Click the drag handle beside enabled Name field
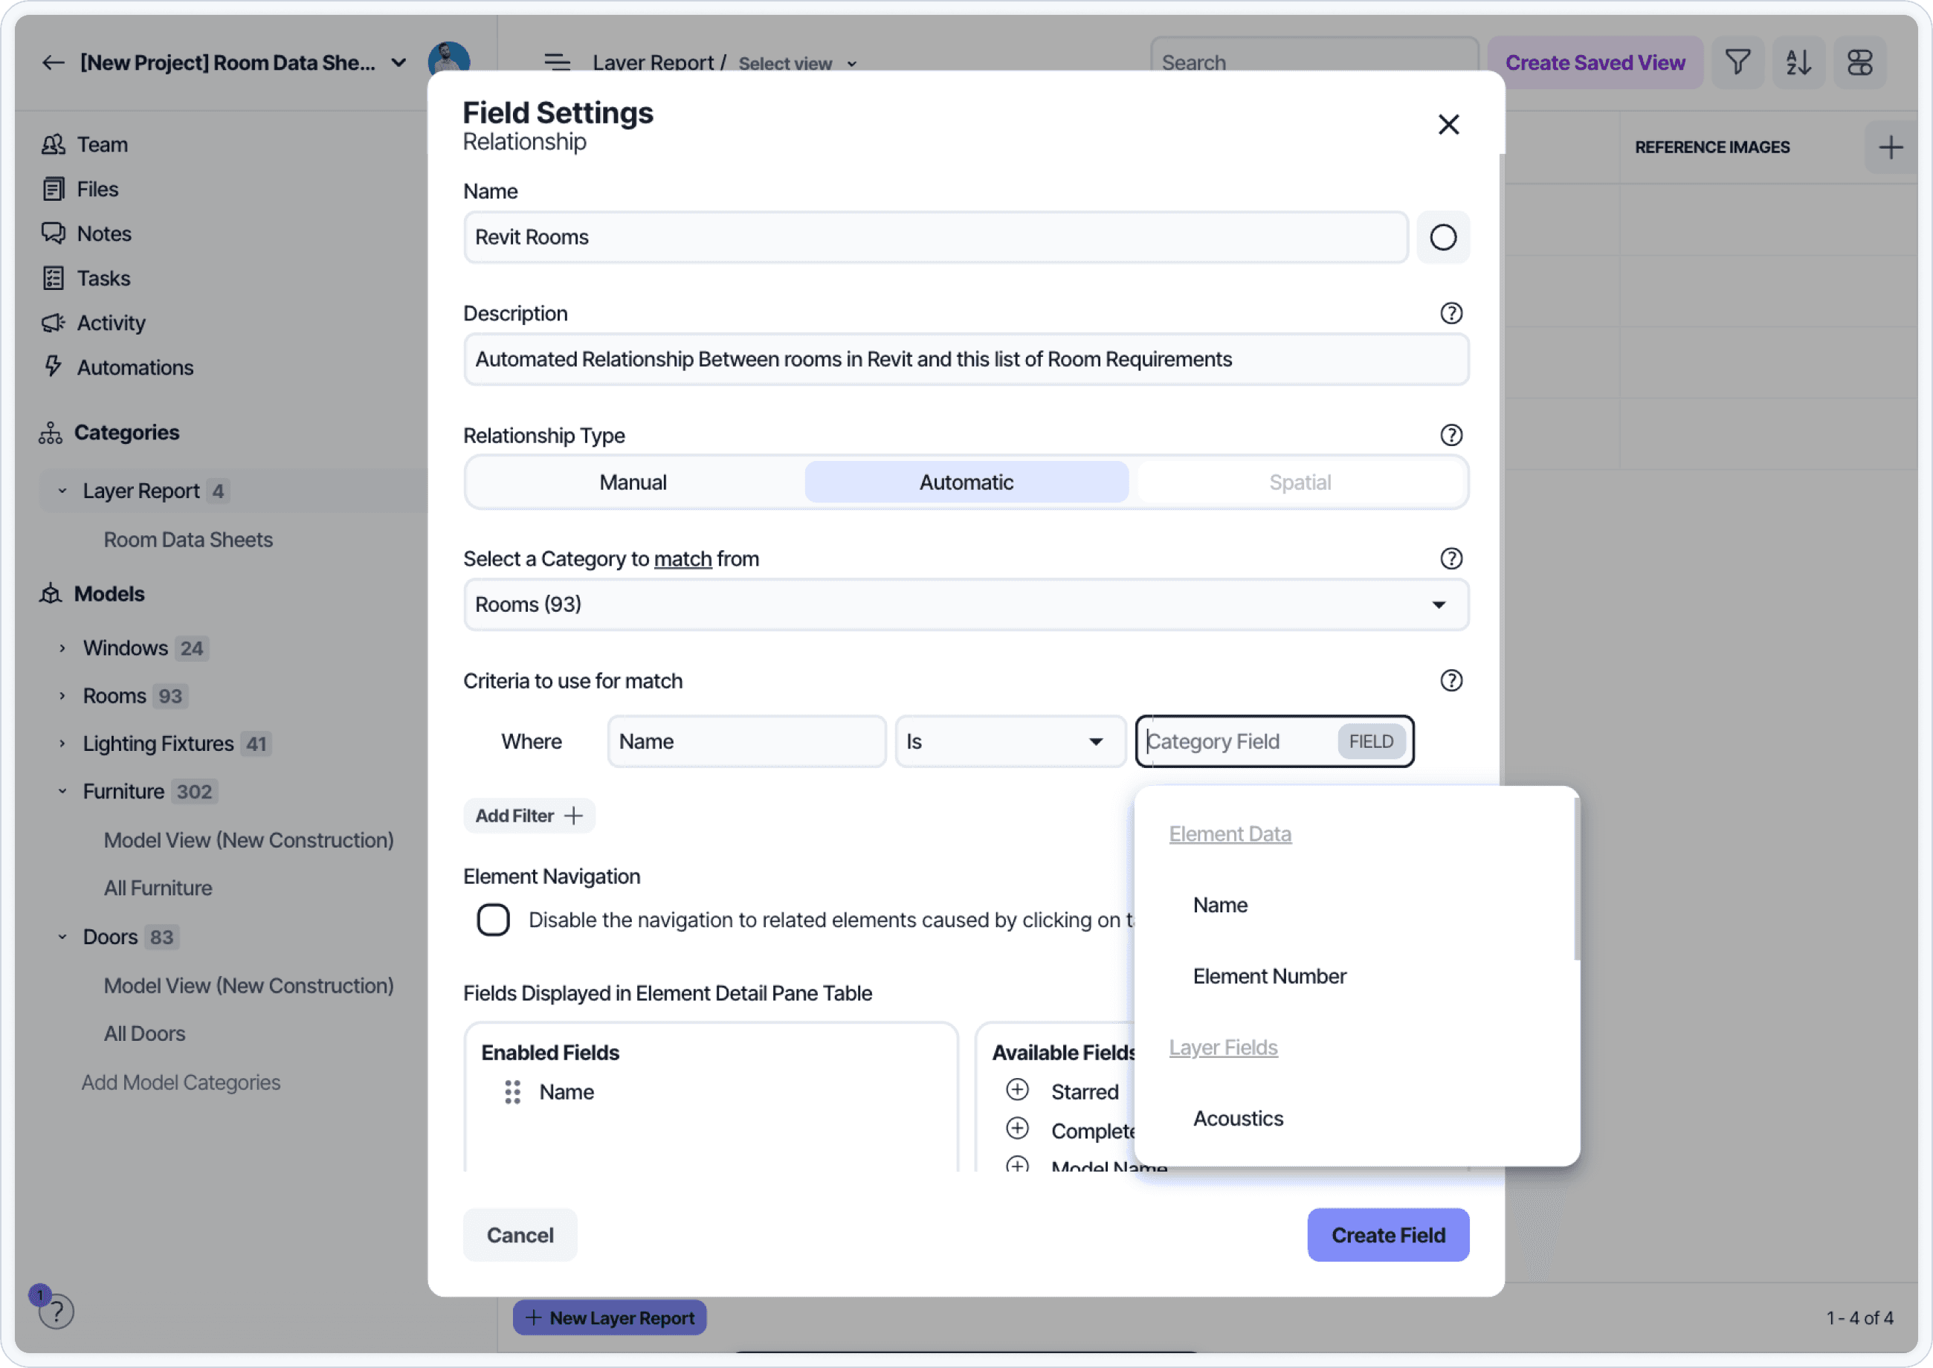The image size is (1933, 1368). [x=512, y=1091]
